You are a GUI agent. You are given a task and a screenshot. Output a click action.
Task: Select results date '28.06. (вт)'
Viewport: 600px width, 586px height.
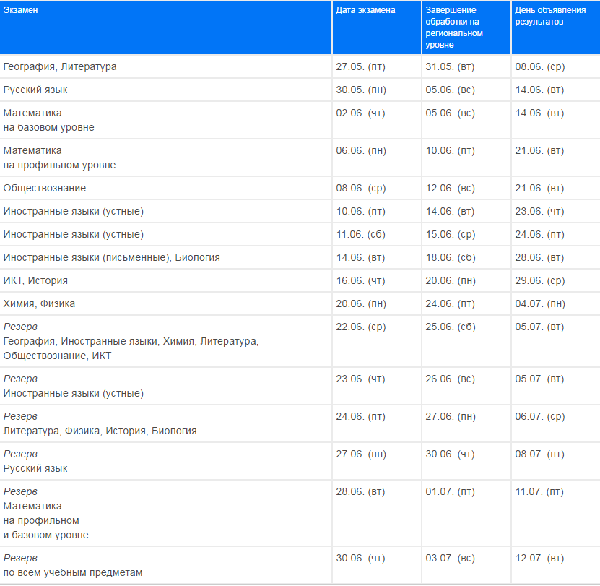tap(556, 257)
